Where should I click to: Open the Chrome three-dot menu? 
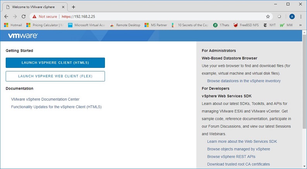(301, 17)
